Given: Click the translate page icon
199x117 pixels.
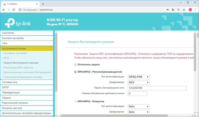Looking at the screenshot, I should pyautogui.click(x=173, y=10).
